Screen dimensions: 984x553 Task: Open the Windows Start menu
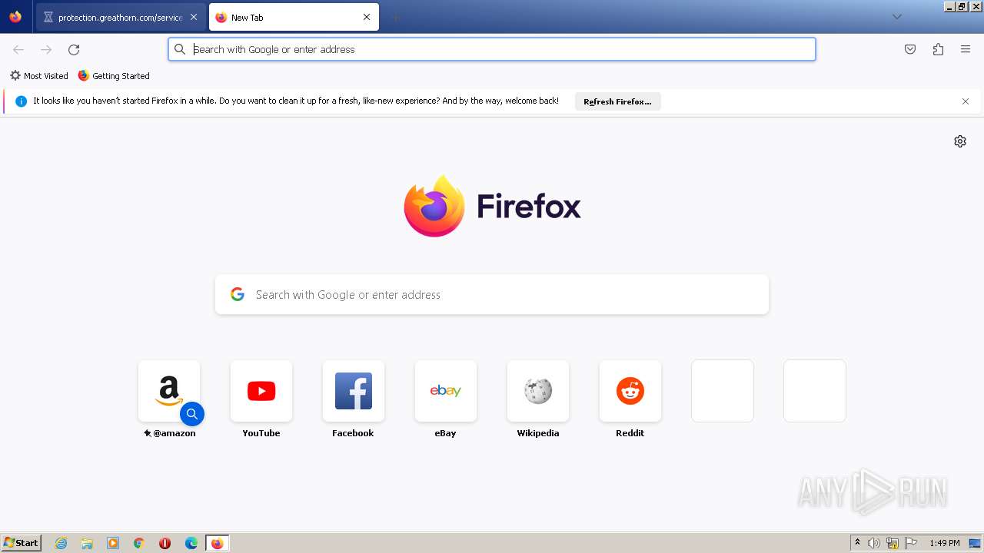click(x=21, y=543)
